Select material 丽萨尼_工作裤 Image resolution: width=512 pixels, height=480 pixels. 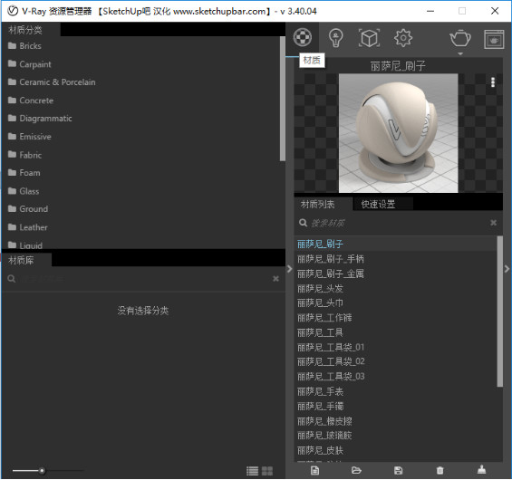[395, 318]
